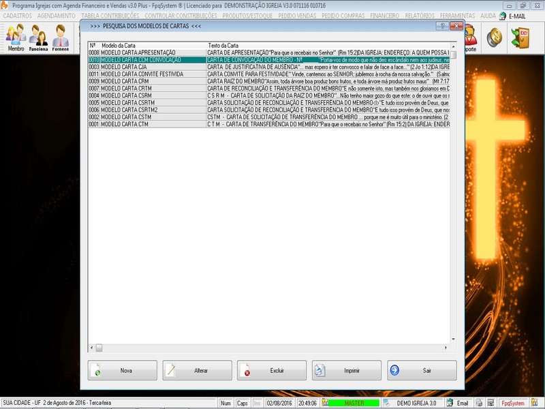Click the FpqSystem link in status bar
The width and height of the screenshot is (545, 409).
click(513, 403)
